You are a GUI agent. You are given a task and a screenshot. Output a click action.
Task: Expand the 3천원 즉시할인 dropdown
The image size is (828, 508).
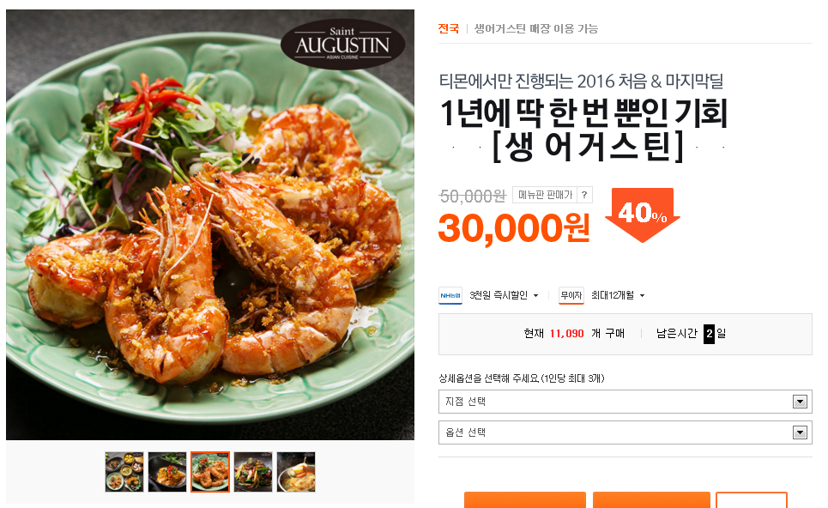[x=504, y=296]
